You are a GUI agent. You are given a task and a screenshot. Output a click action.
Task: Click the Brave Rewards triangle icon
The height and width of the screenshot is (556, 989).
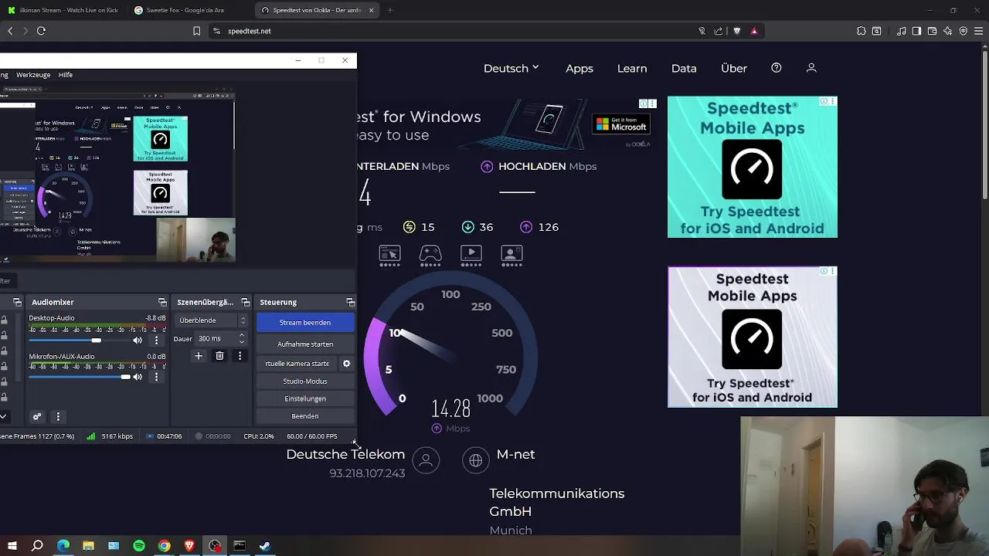point(754,31)
